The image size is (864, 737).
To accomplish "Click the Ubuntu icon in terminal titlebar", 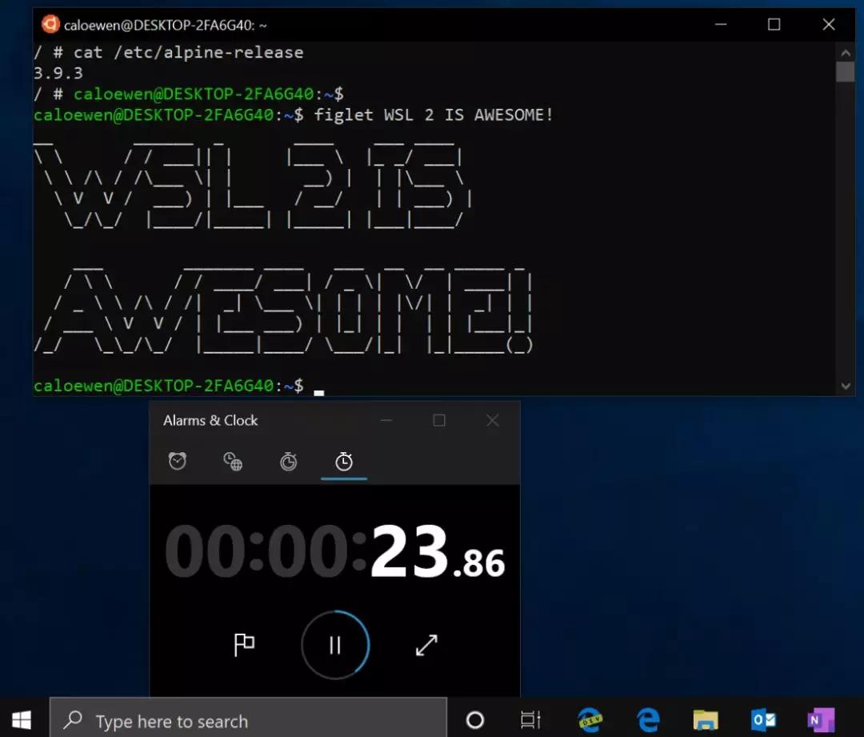I will tap(50, 24).
